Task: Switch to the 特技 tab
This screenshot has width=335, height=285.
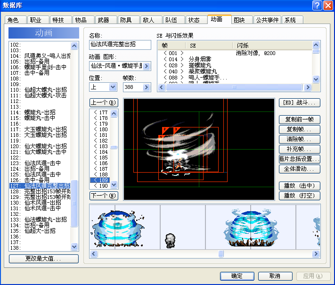Action: pyautogui.click(x=61, y=20)
